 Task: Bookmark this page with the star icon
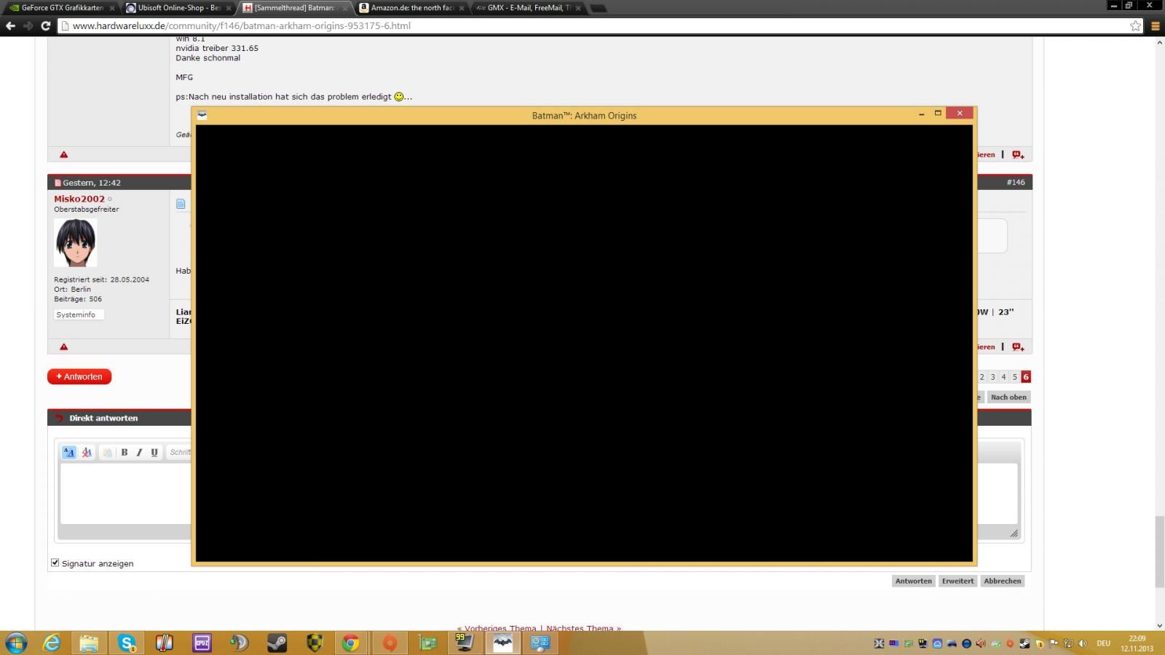click(x=1136, y=25)
